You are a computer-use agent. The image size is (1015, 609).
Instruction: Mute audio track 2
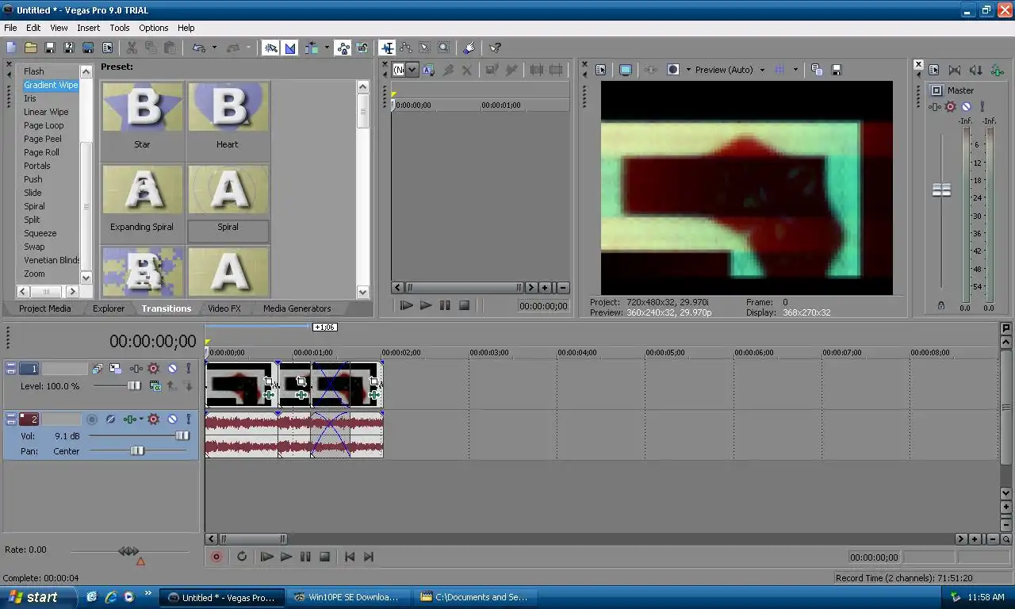pos(172,419)
